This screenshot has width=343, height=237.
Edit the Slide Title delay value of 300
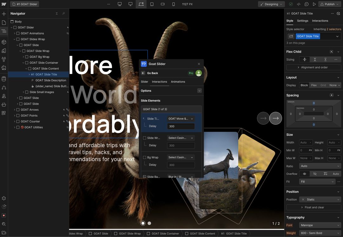coord(181,126)
